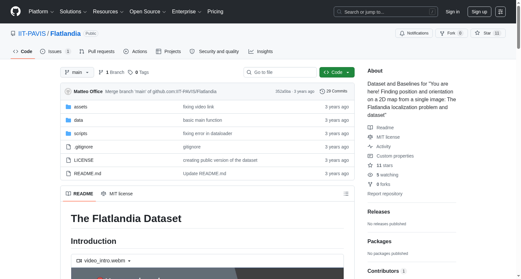This screenshot has height=279, width=521.
Task: Open the green Code dropdown
Action: pos(337,72)
